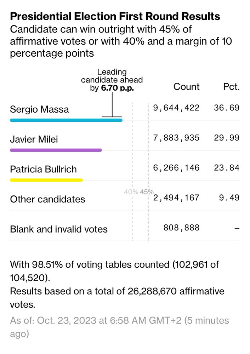Select Bullrich's vote count 6,266,146
The width and height of the screenshot is (250, 354).
click(176, 168)
